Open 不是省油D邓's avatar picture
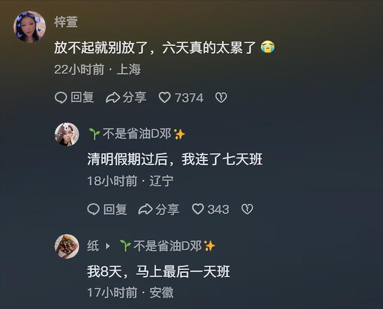The width and height of the screenshot is (383, 309). (67, 134)
